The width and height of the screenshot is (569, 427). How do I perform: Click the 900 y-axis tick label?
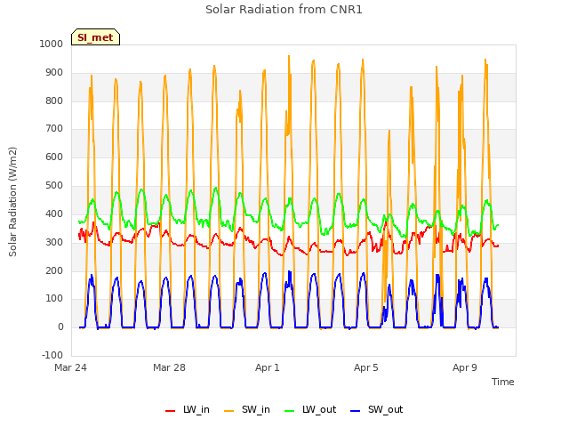pyautogui.click(x=54, y=73)
